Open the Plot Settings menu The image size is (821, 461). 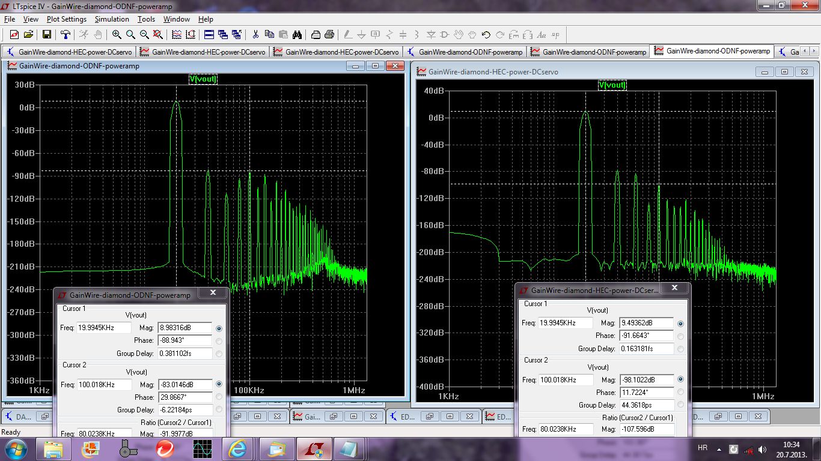(67, 19)
